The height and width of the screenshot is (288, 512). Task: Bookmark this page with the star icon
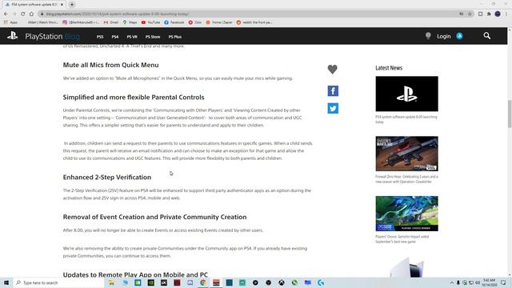470,14
